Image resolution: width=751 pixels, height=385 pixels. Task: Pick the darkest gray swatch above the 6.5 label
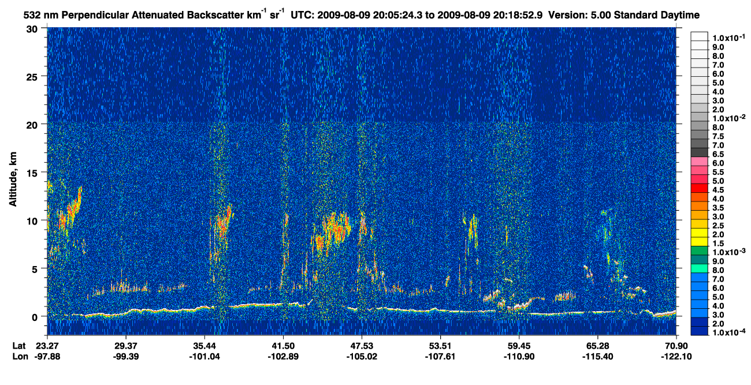[699, 152]
